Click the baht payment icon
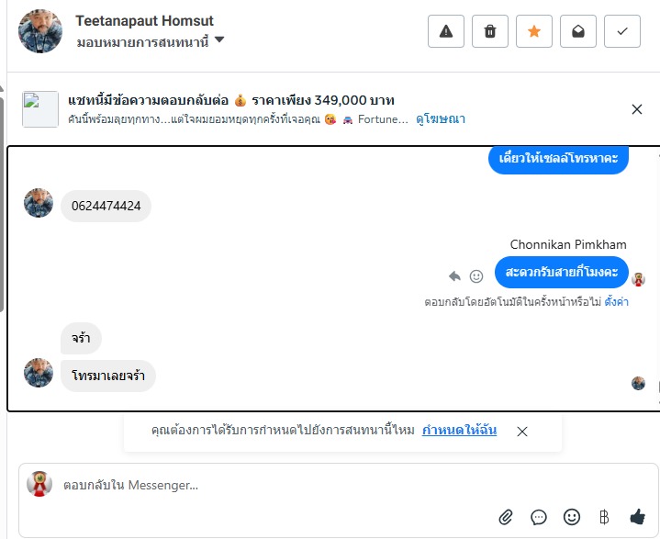This screenshot has height=539, width=660. tap(604, 517)
